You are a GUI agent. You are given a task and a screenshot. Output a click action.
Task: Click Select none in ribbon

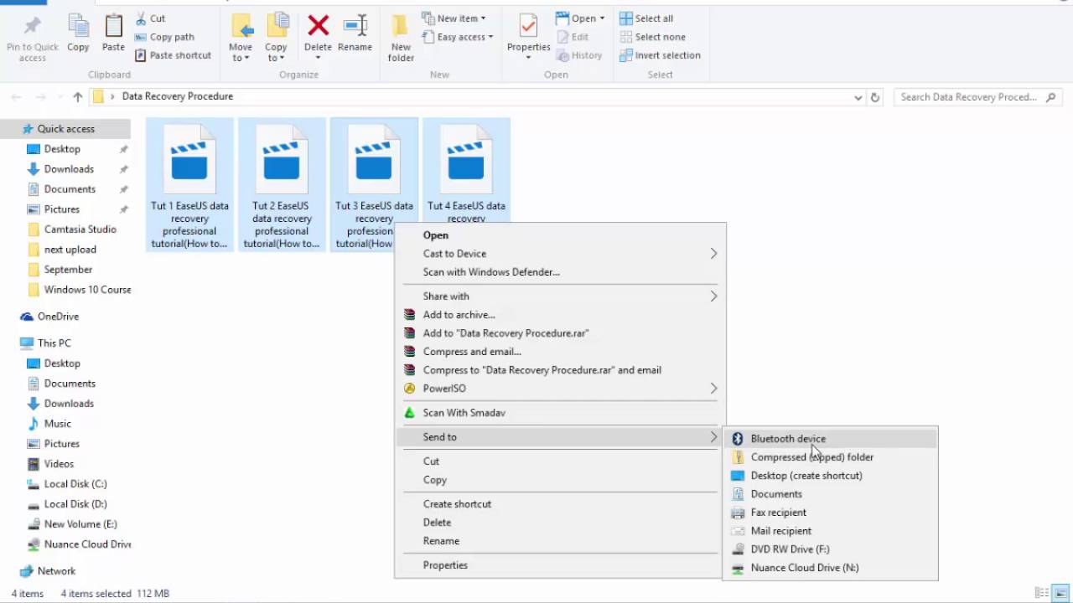pos(652,37)
